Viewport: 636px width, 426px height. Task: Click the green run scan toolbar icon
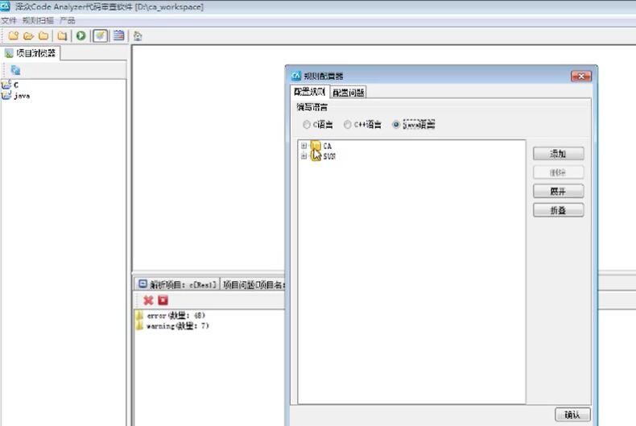[x=81, y=35]
